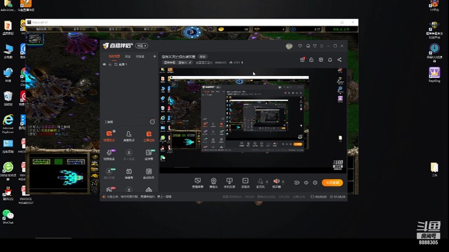The image size is (449, 252).
Task: Open the WeChat desktop icon
Action: point(8,217)
